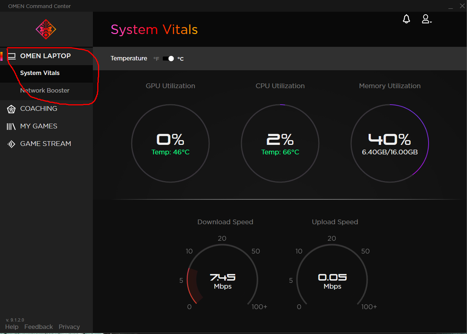
Task: Click the OMEN logo at sidebar top
Action: (x=45, y=29)
